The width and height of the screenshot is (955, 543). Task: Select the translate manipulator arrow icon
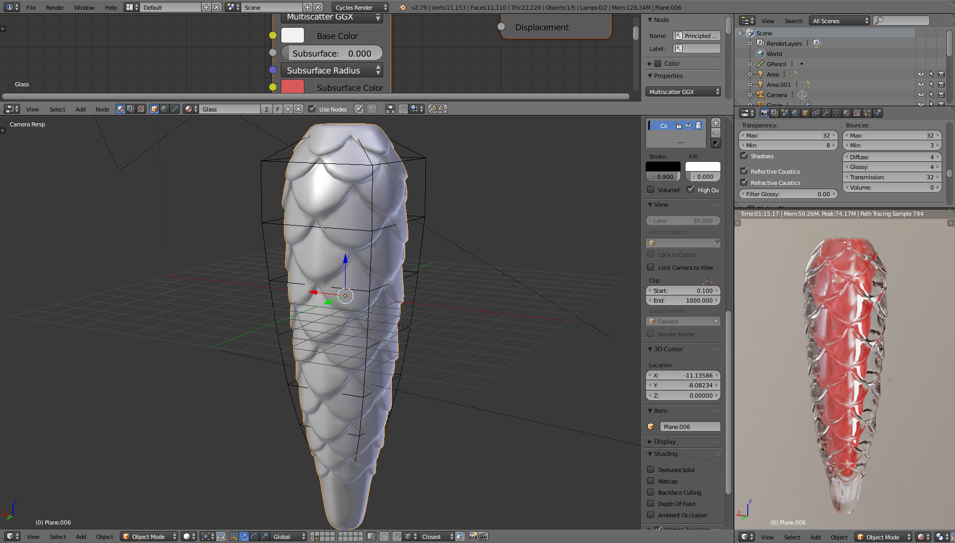pos(244,536)
